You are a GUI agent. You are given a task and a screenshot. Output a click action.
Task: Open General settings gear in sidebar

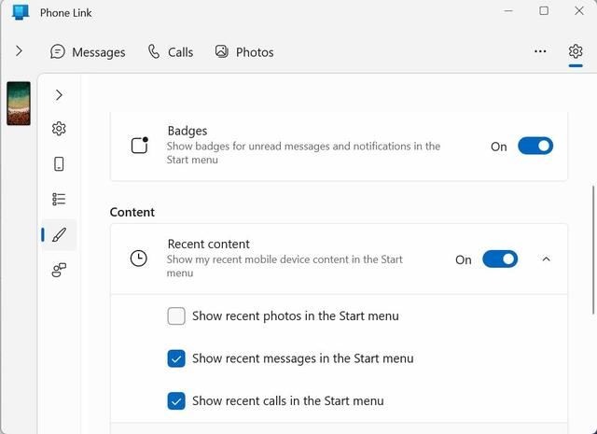pos(59,129)
